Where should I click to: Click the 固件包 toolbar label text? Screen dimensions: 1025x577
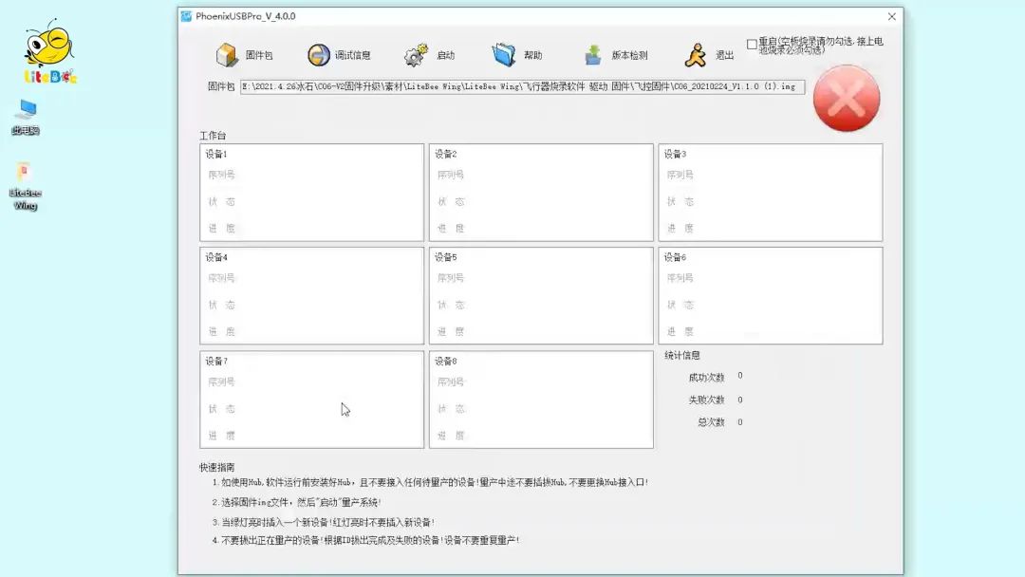click(259, 55)
